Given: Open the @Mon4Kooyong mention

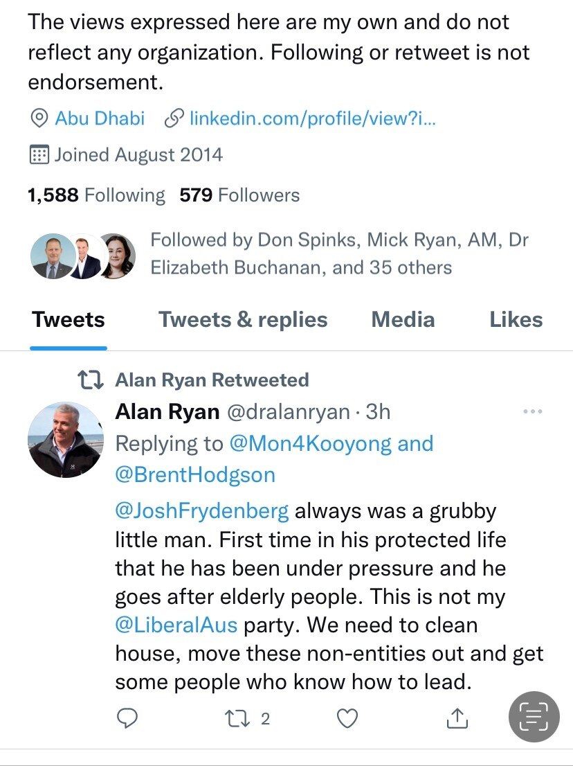Looking at the screenshot, I should pos(325,443).
